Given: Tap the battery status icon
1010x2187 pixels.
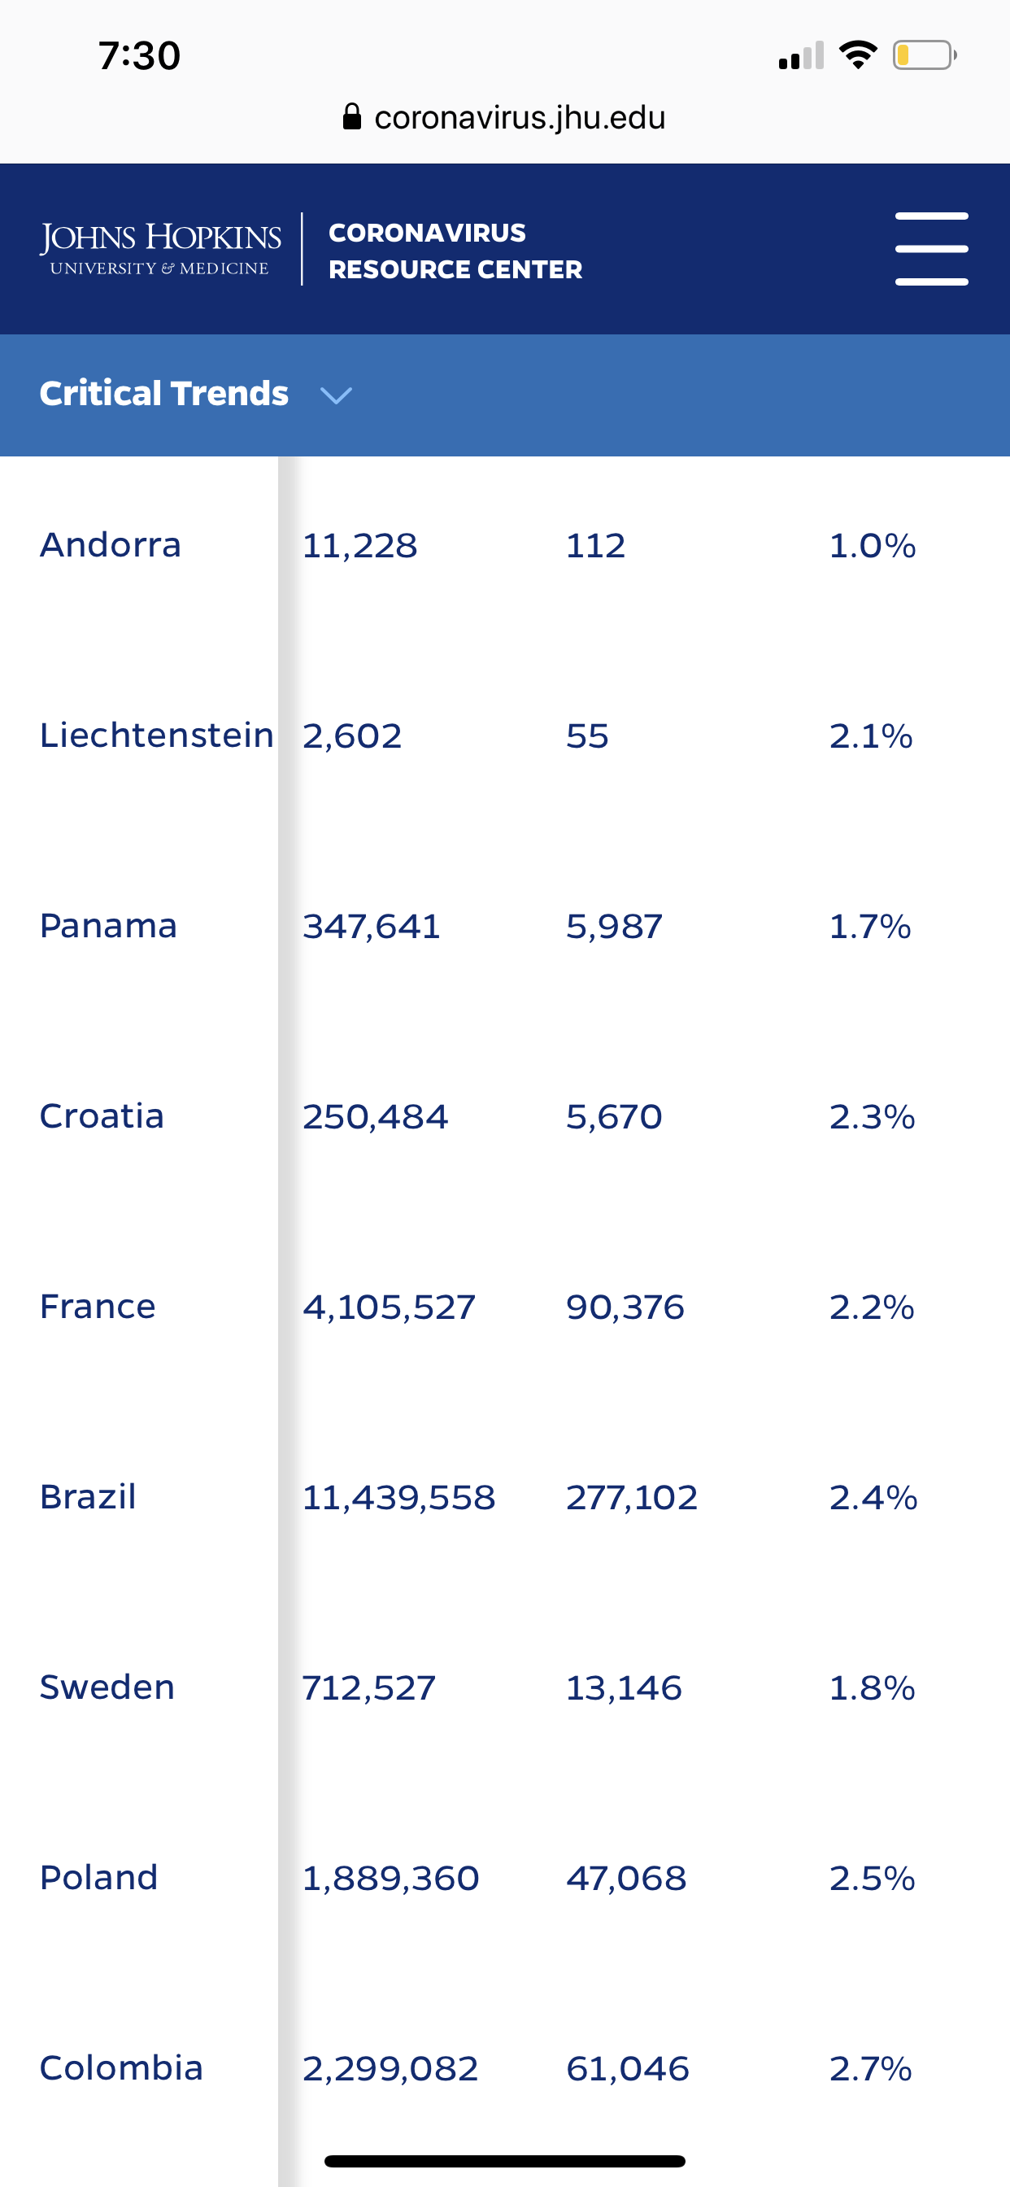Looking at the screenshot, I should point(924,55).
